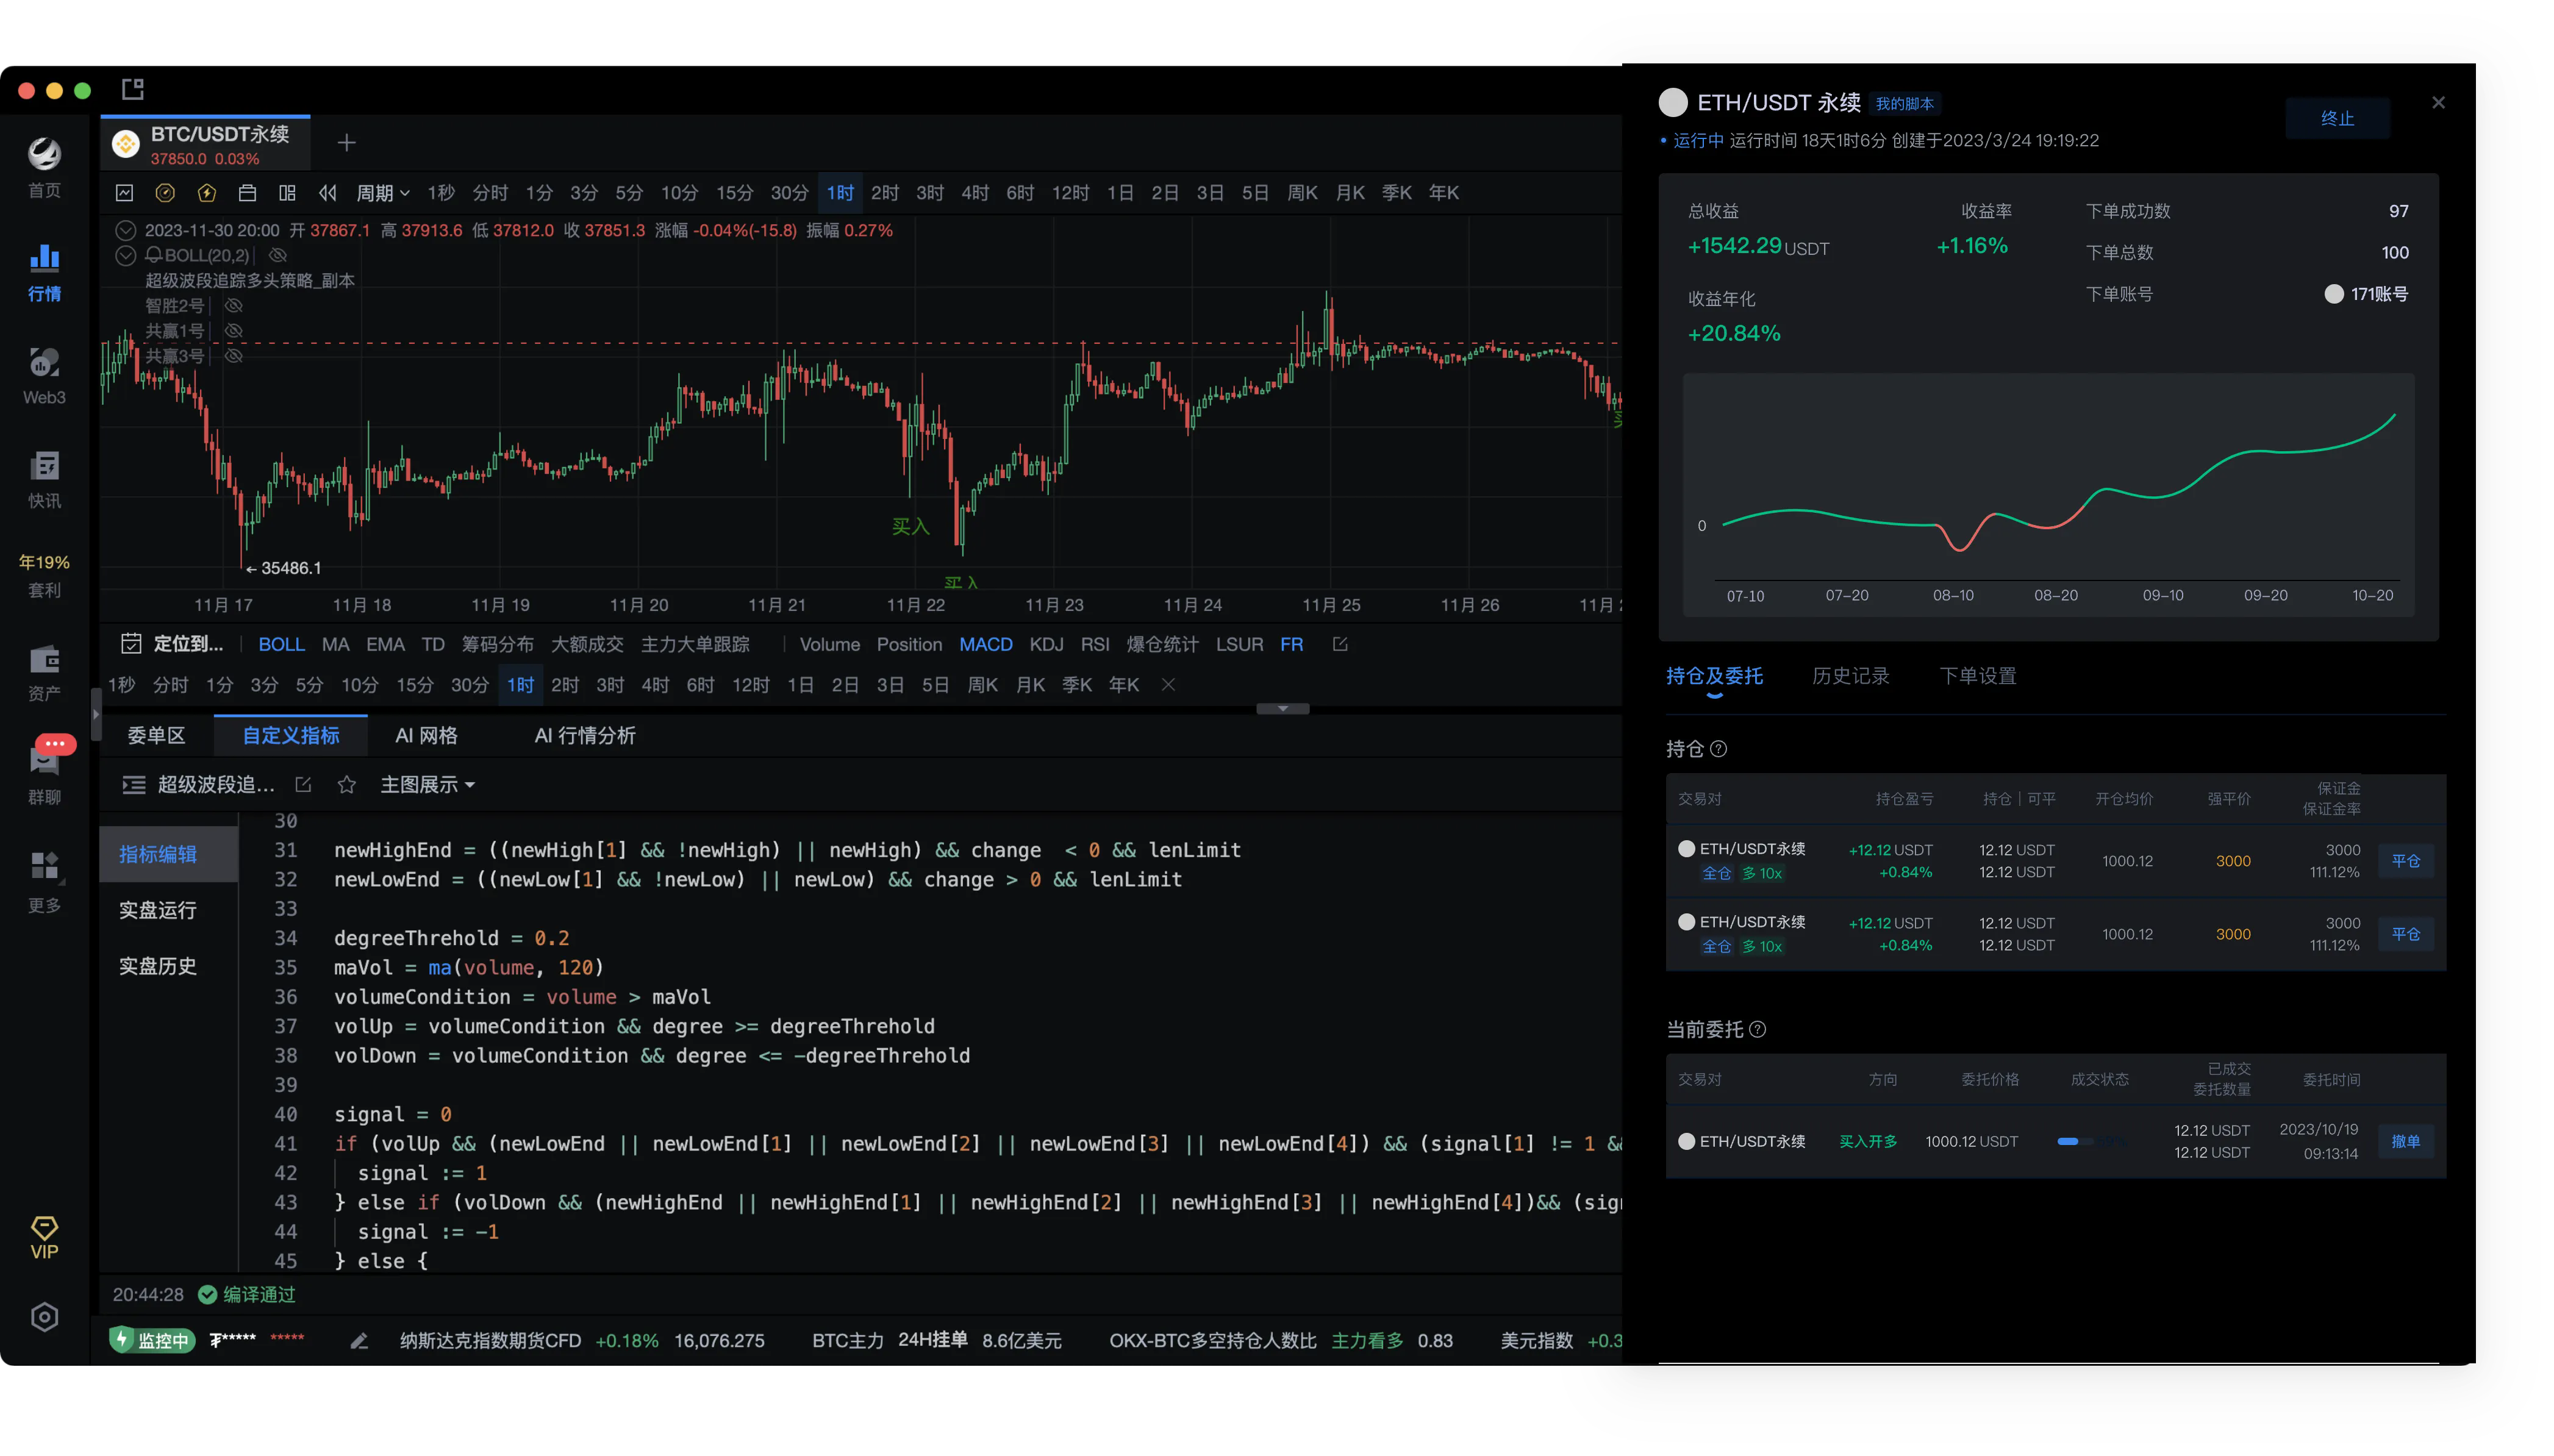Image resolution: width=2554 pixels, height=1456 pixels.
Task: Select the 4时 interval in top toolbar
Action: [974, 192]
